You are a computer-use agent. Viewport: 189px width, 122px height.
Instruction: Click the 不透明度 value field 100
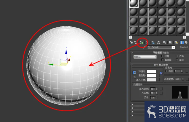(178, 79)
